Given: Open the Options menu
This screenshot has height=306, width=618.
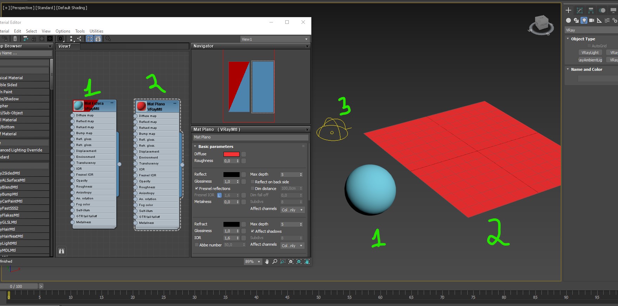Looking at the screenshot, I should (x=63, y=31).
